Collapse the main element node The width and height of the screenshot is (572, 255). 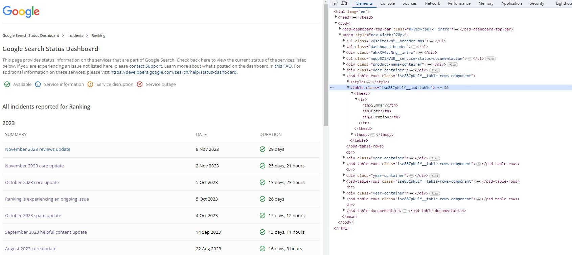pos(340,35)
